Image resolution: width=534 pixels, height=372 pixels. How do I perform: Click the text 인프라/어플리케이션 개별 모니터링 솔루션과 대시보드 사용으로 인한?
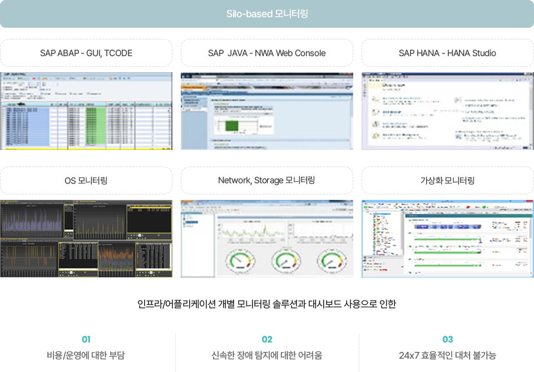pos(266,304)
